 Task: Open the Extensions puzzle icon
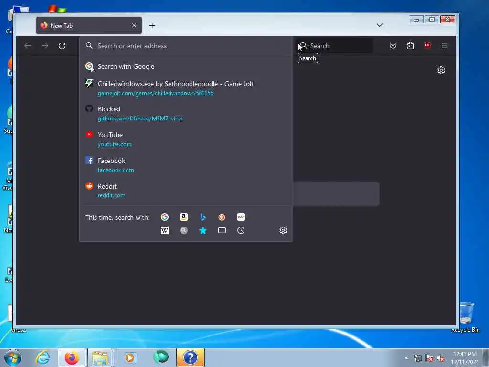click(x=410, y=45)
